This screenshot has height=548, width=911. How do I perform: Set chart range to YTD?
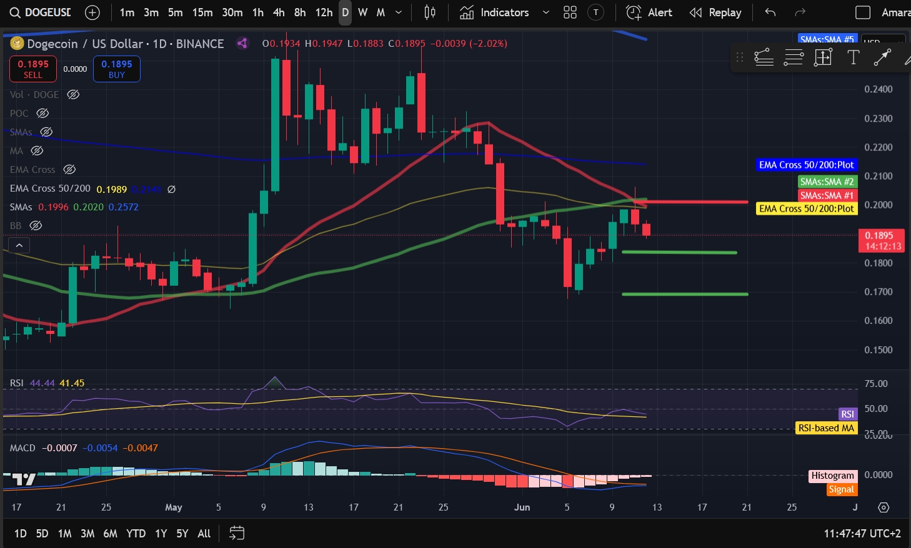click(x=136, y=534)
